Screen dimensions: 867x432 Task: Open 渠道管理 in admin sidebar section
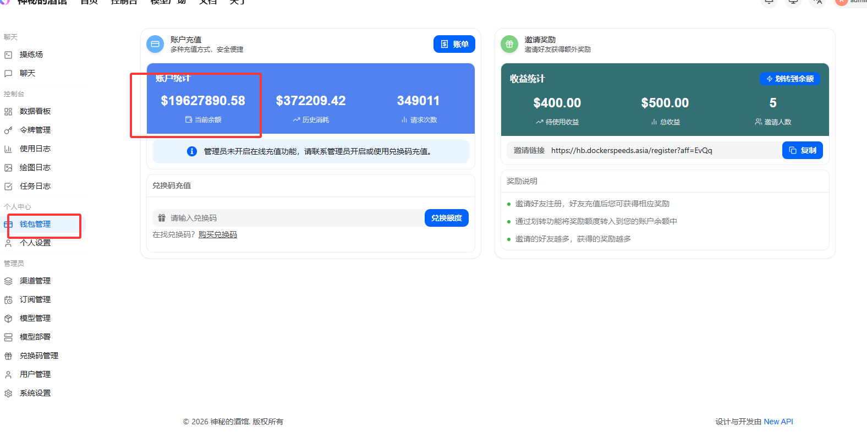pos(35,281)
